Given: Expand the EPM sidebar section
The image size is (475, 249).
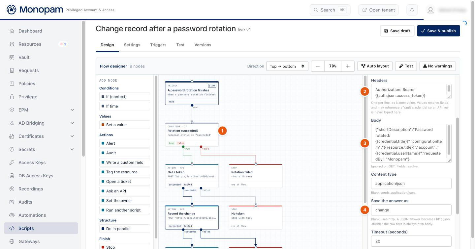Looking at the screenshot, I should (x=72, y=110).
